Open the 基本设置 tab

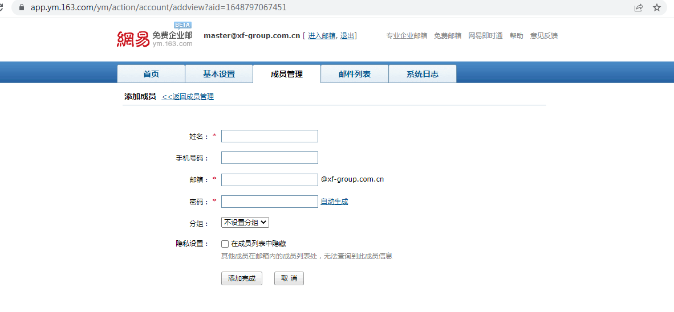(x=219, y=74)
